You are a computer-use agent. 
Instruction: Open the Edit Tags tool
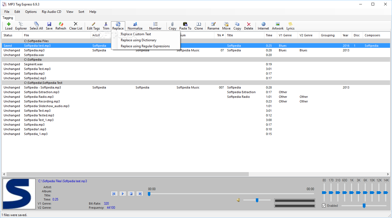[x=93, y=26]
